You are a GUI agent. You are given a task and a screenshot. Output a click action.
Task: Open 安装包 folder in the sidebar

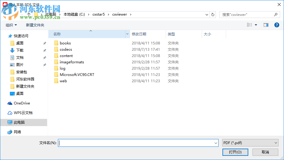coord(21,72)
